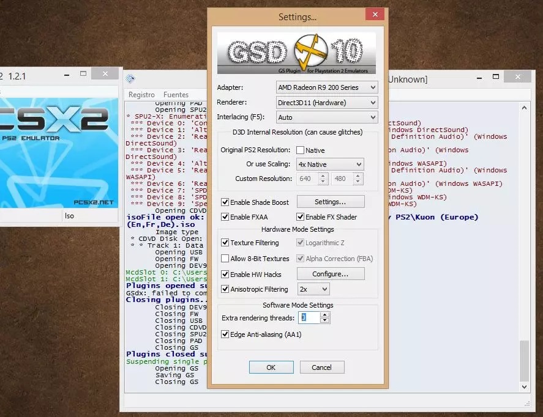Screen dimensions: 543x417
Task: Click 'isoFile open ok:' log line
Action: coord(165,217)
